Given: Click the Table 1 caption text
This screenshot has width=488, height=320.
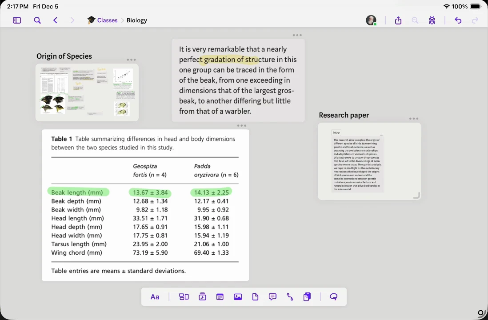Looking at the screenshot, I should click(143, 143).
